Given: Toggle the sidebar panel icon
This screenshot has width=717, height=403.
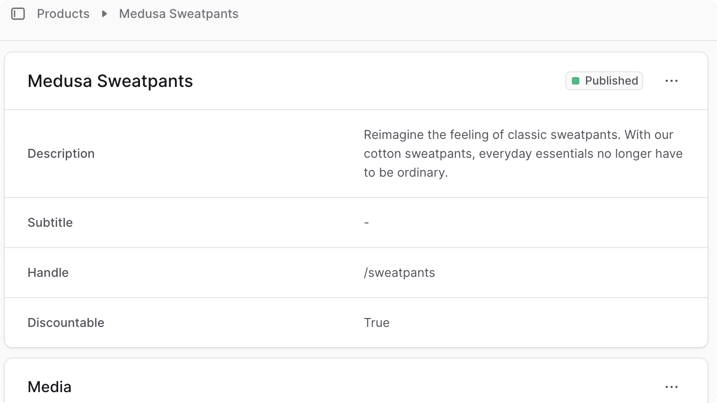Looking at the screenshot, I should coord(18,14).
